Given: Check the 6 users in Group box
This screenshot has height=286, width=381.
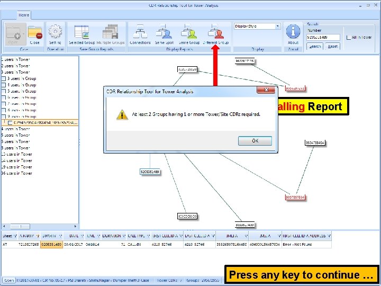Looking at the screenshot, I should 4,97.
